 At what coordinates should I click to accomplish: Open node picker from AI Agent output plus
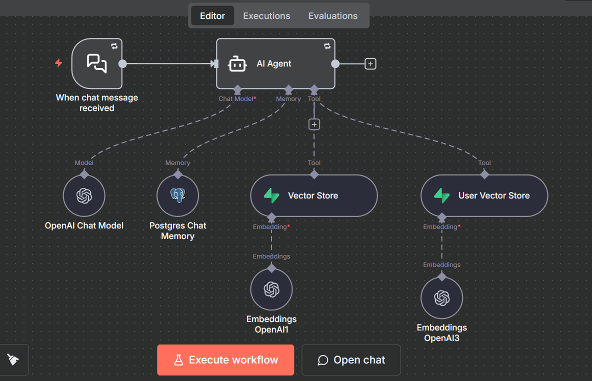[370, 63]
